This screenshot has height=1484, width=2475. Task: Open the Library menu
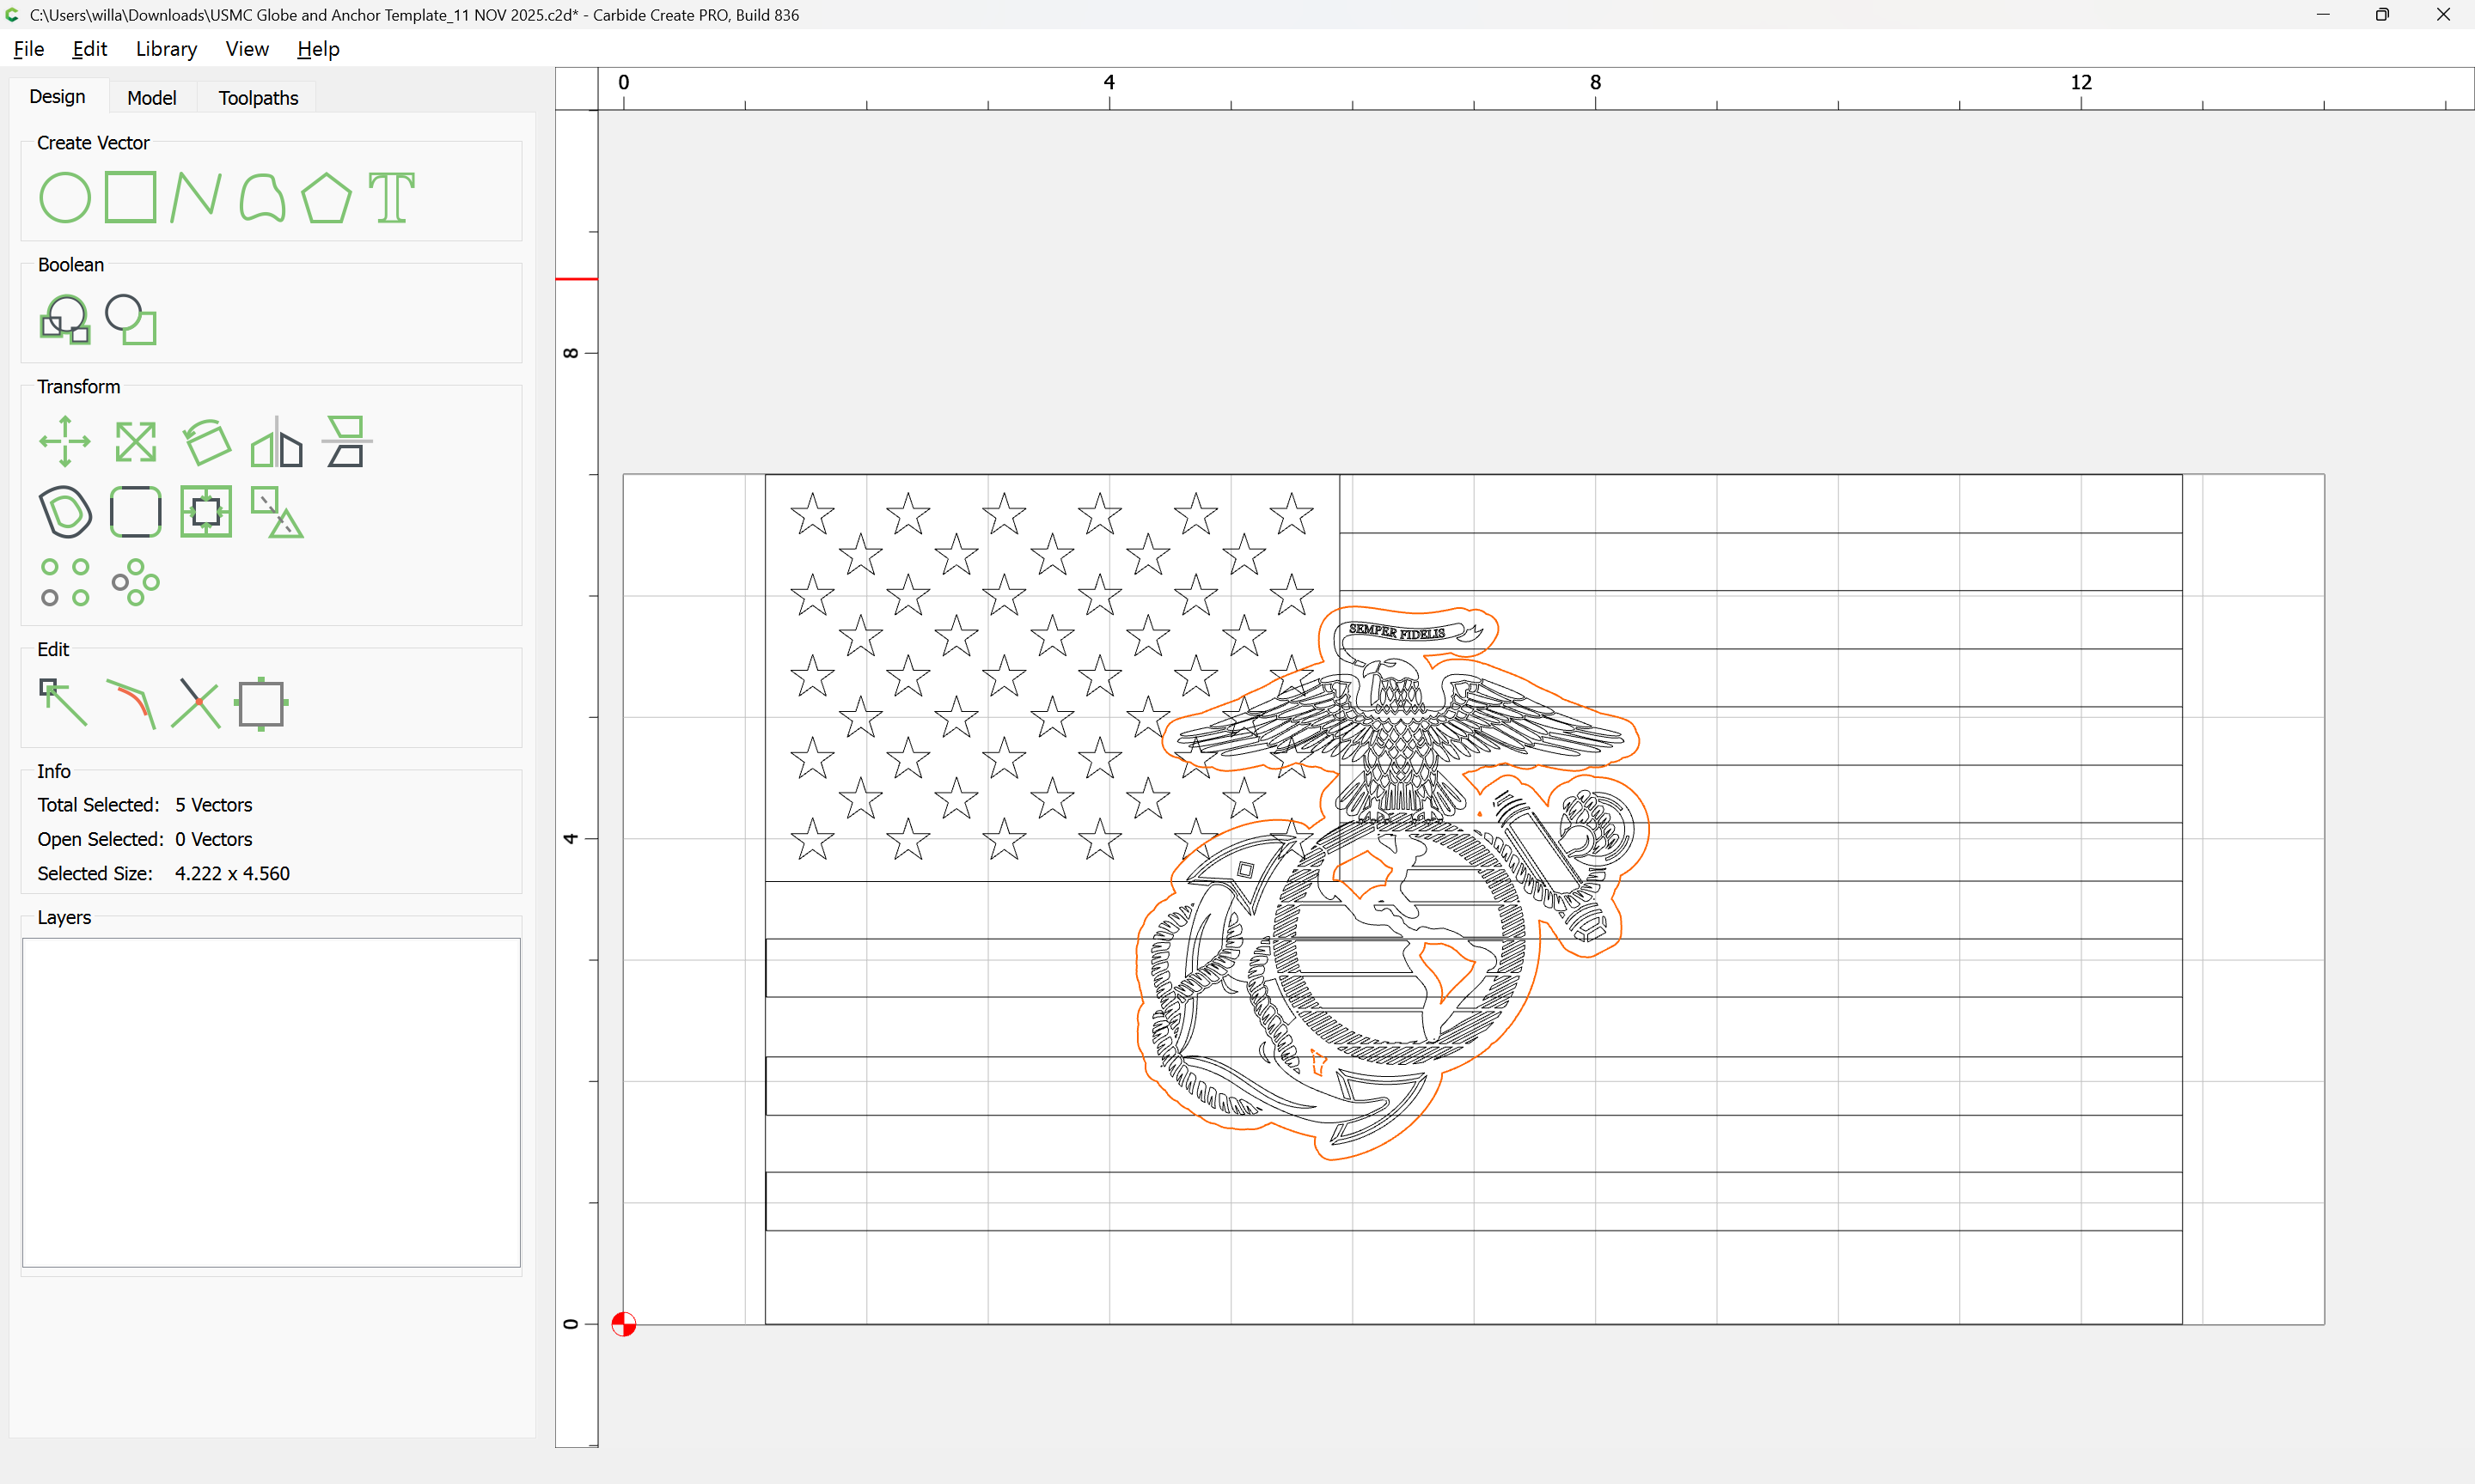[166, 49]
